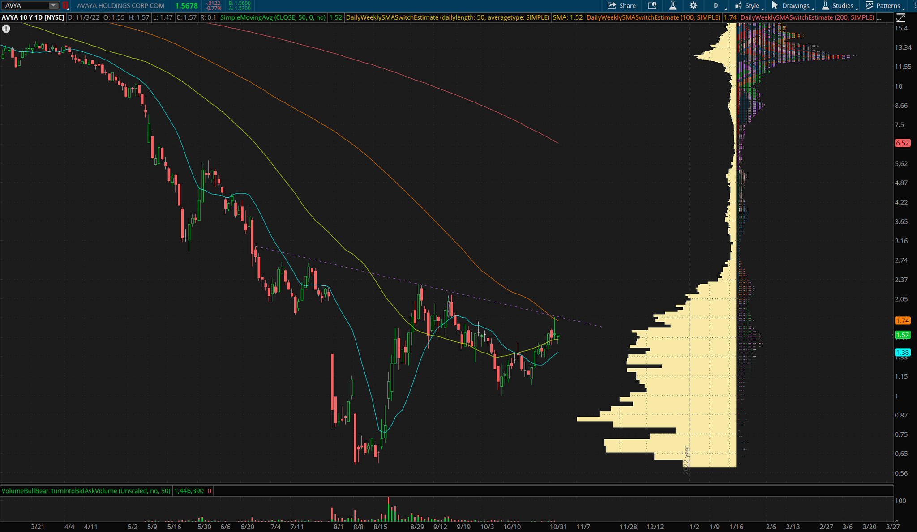Open the chart settings gear icon

click(x=692, y=6)
